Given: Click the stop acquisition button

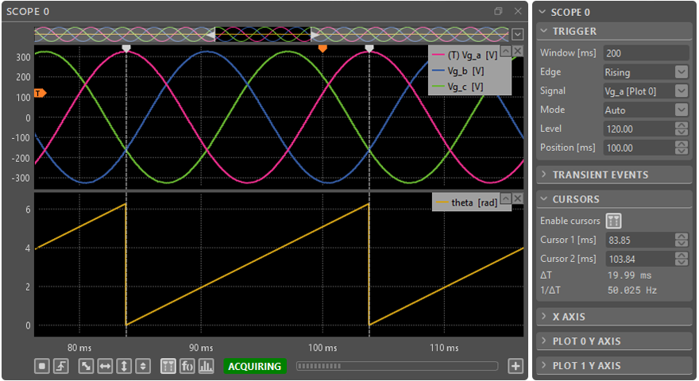Looking at the screenshot, I should (42, 366).
